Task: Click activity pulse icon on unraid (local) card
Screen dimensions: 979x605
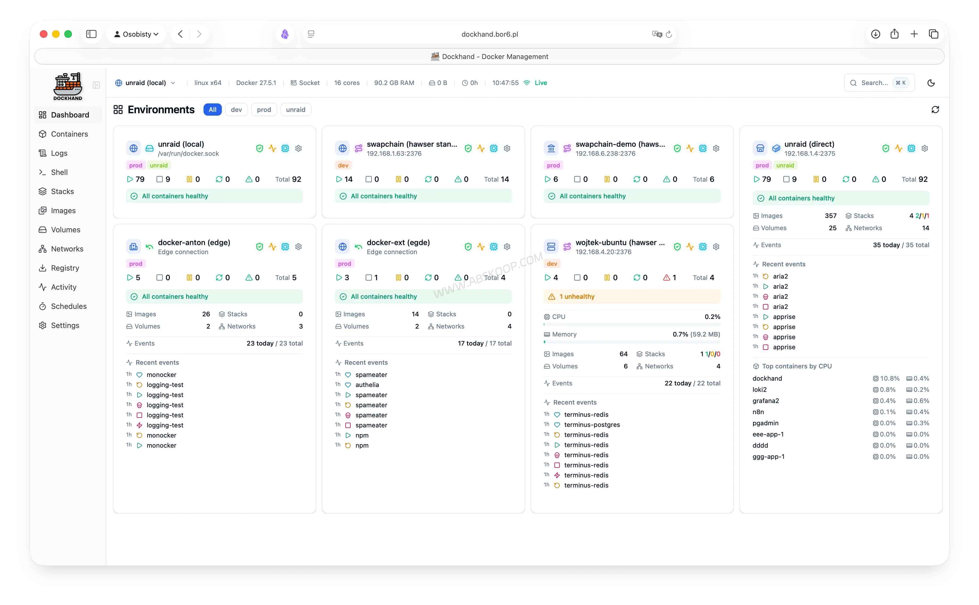Action: click(272, 148)
